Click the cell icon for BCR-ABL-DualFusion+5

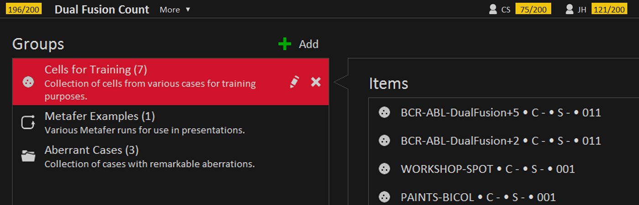tap(384, 113)
